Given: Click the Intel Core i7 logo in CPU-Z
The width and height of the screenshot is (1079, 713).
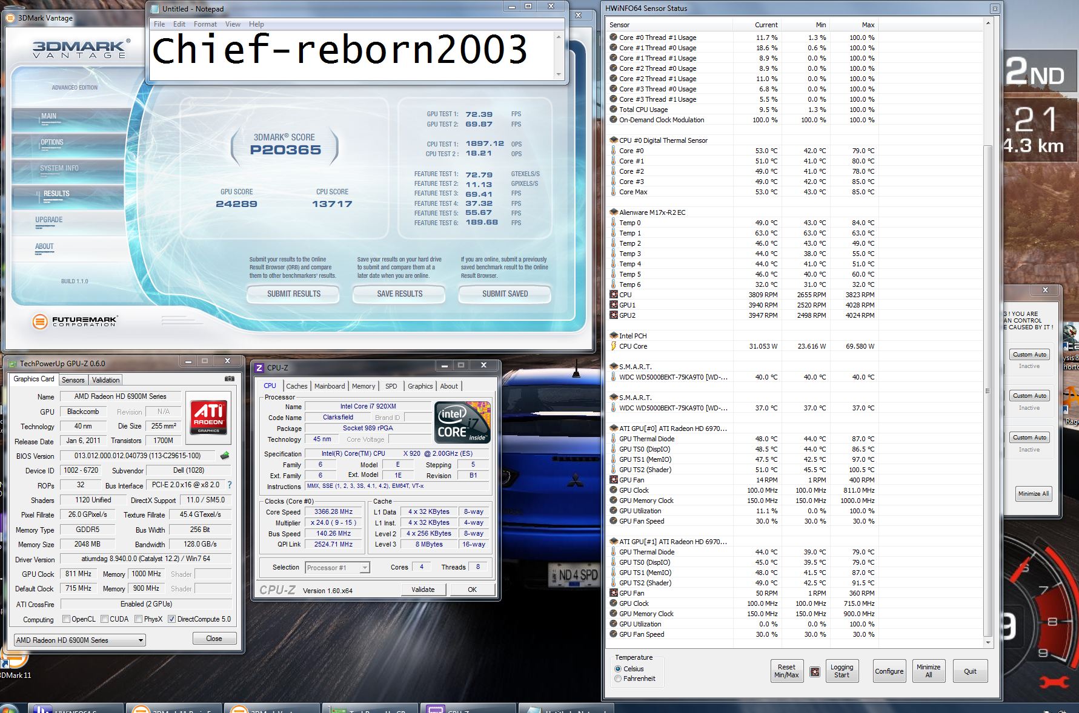Looking at the screenshot, I should [x=463, y=422].
